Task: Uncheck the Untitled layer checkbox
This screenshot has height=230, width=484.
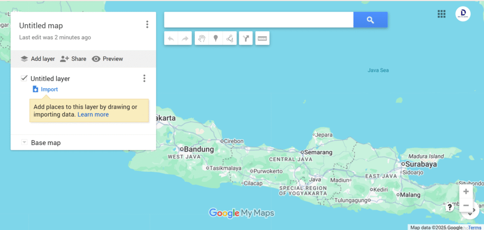Action: 24,78
